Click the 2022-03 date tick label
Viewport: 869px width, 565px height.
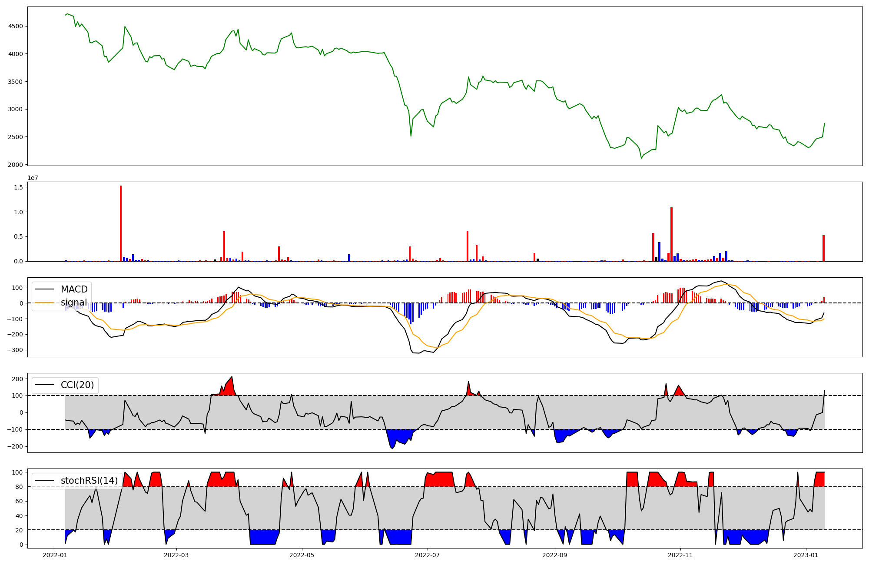pyautogui.click(x=176, y=555)
